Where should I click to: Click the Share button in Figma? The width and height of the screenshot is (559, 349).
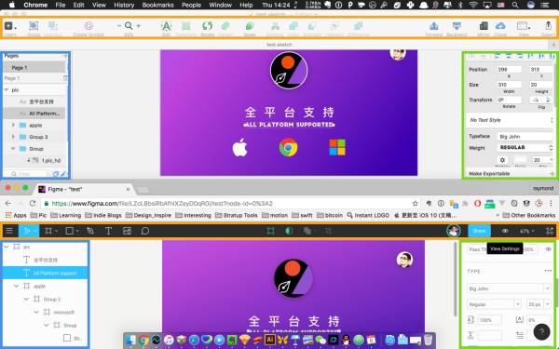click(x=479, y=231)
